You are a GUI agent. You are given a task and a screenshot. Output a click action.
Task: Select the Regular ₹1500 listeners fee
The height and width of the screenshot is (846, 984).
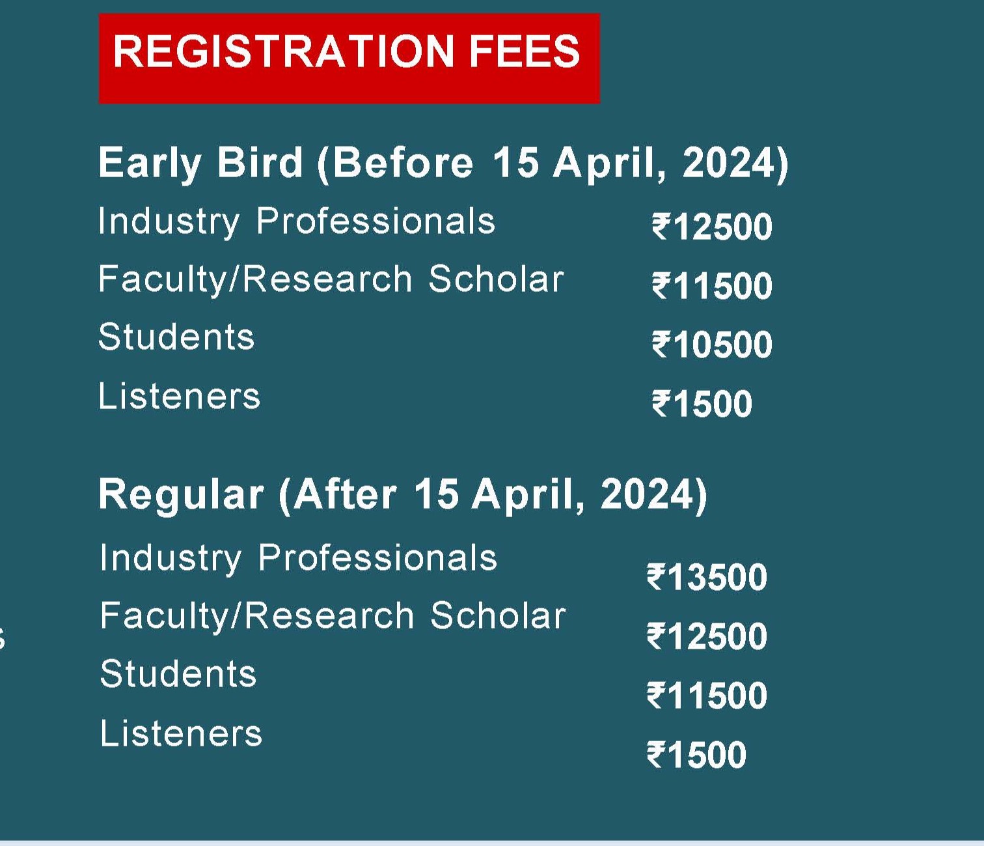tap(696, 755)
